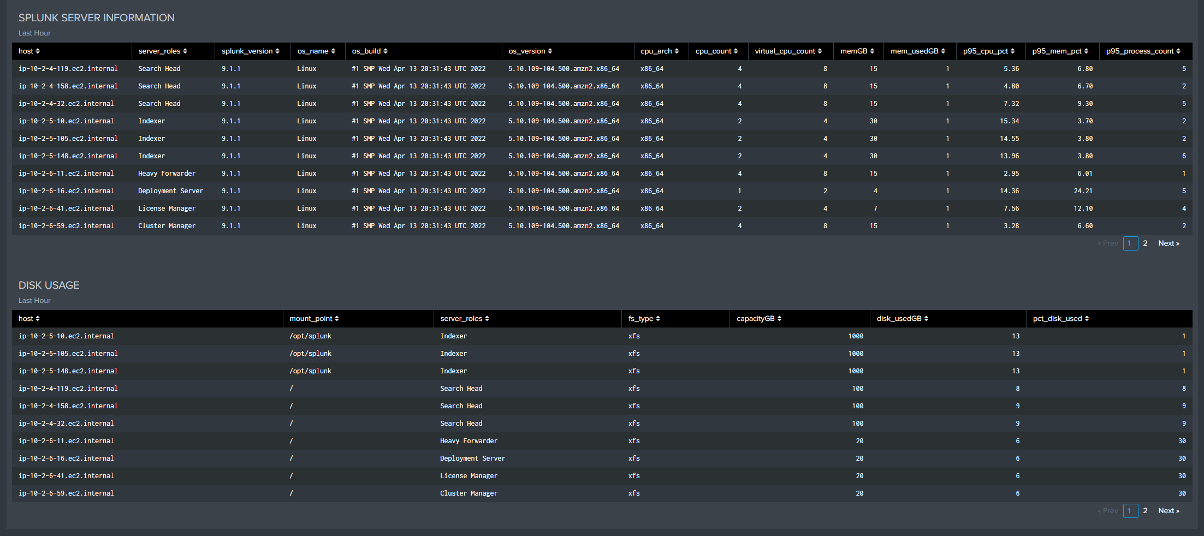1204x536 pixels.
Task: Select host ip-10-2-5-105.ec2.internal in Disk Usage table
Action: click(x=68, y=354)
